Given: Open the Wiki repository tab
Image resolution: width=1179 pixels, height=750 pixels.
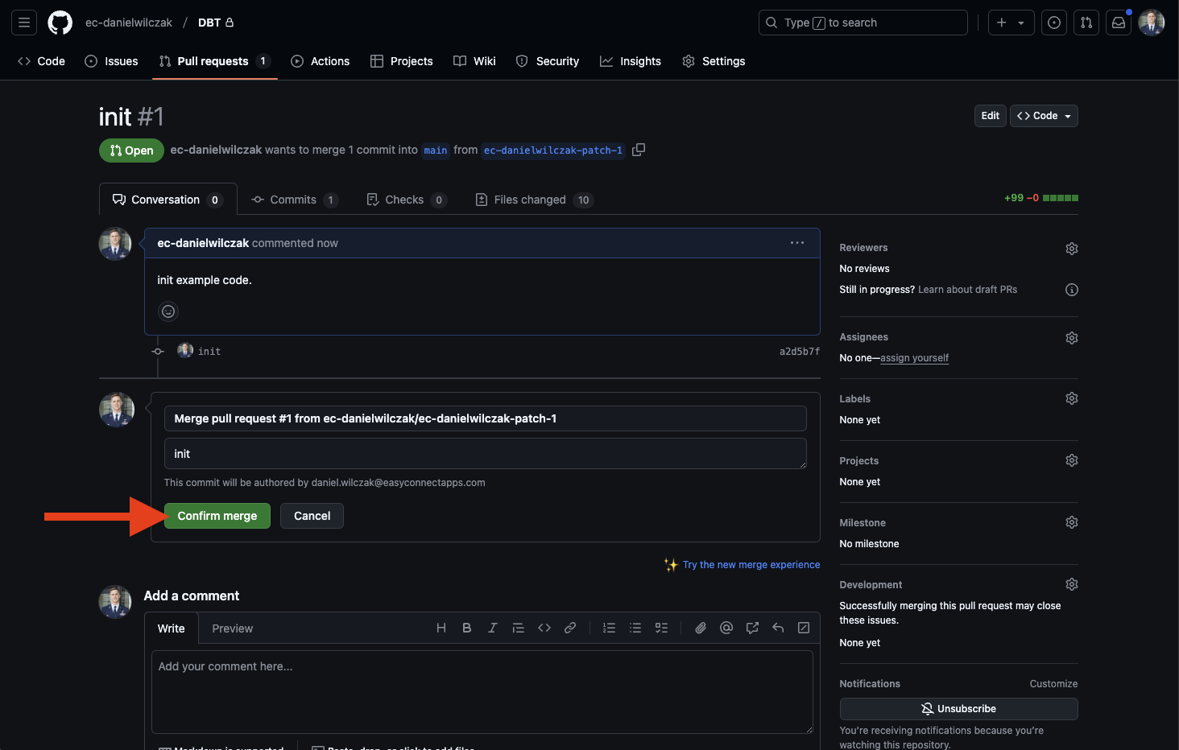Looking at the screenshot, I should point(474,61).
